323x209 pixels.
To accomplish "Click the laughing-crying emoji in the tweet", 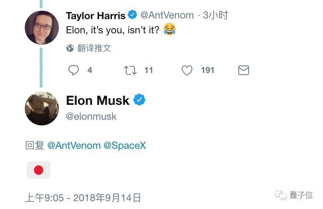I will (x=170, y=29).
